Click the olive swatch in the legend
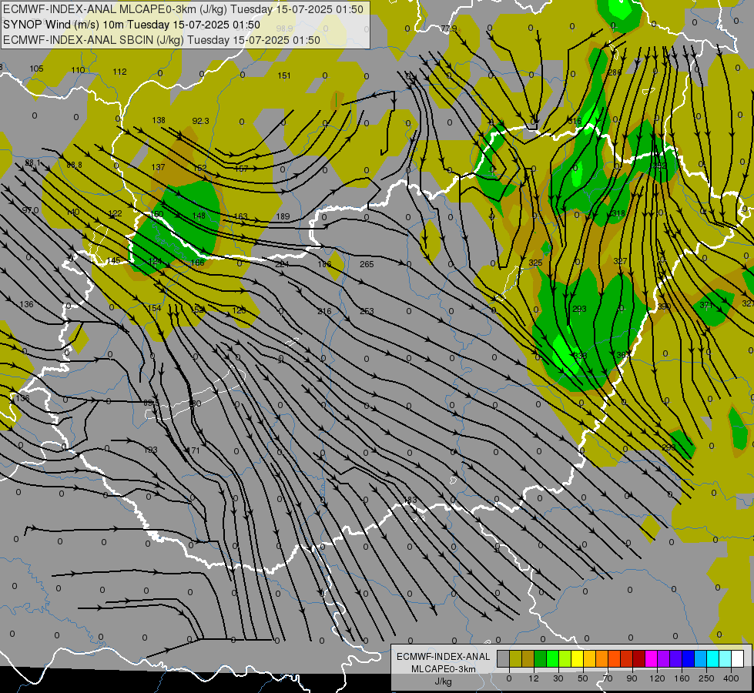The width and height of the screenshot is (754, 693). click(x=515, y=658)
